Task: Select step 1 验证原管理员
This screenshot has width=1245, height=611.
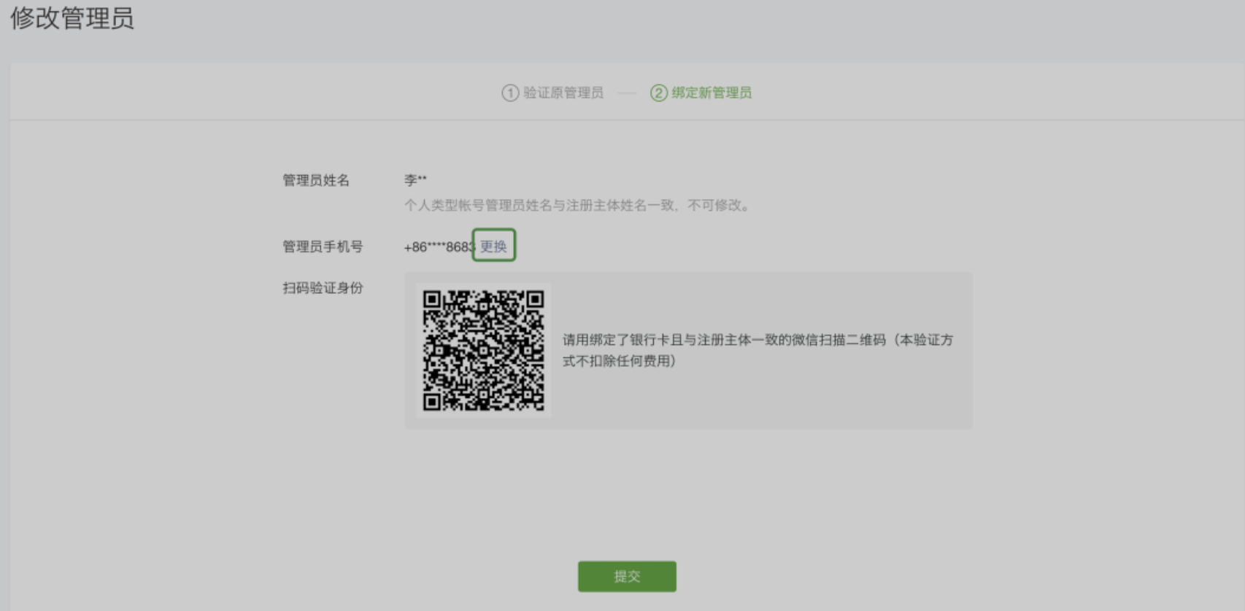Action: [552, 93]
